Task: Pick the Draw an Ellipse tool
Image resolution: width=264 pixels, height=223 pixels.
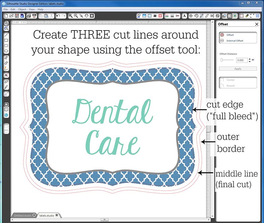Action: (x=6, y=51)
